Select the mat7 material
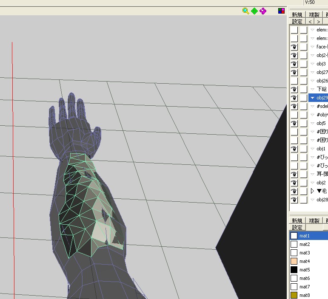This screenshot has height=299, width=328. click(x=309, y=287)
